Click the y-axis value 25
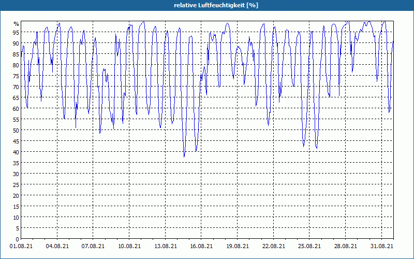The height and width of the screenshot is (259, 414). point(16,185)
